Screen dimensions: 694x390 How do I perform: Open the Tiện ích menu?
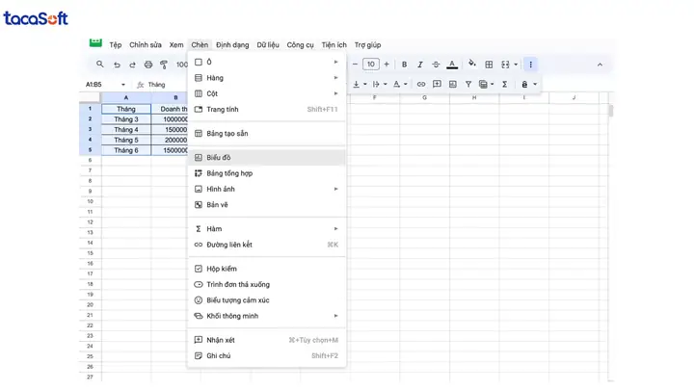[x=334, y=44]
